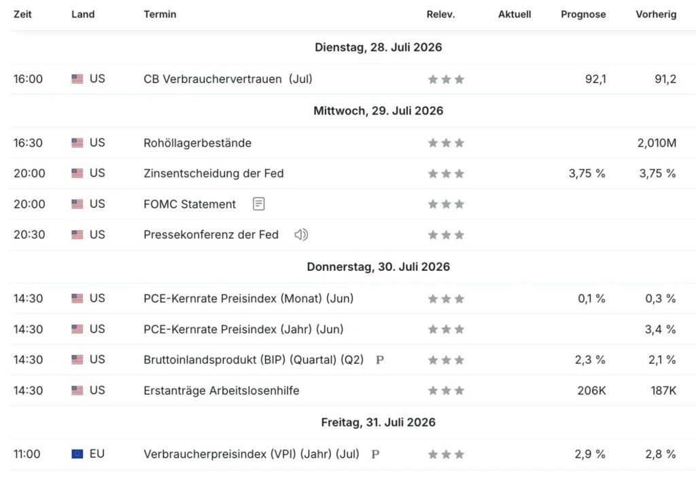Click the 2,010M previous value for Rohöllagerbestände
The width and height of the screenshot is (696, 478).
pos(657,143)
